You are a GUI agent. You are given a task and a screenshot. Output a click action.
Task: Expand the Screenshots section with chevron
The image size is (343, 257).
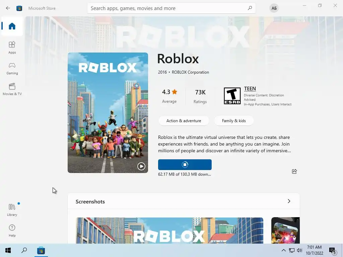(x=289, y=201)
